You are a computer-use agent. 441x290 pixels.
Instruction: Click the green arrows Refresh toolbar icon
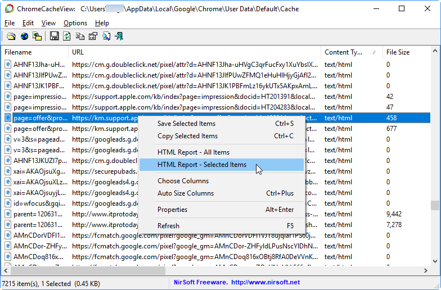click(x=66, y=36)
